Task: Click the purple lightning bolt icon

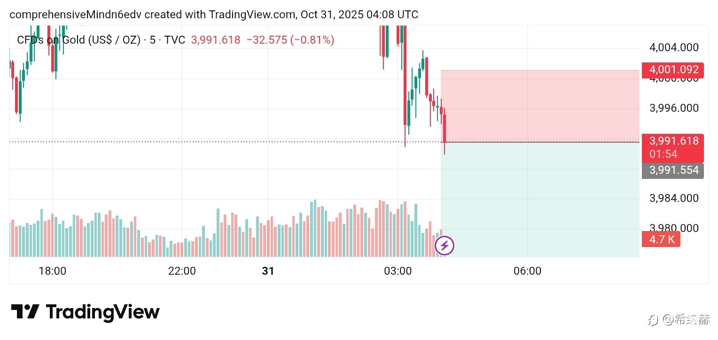Action: pos(445,245)
